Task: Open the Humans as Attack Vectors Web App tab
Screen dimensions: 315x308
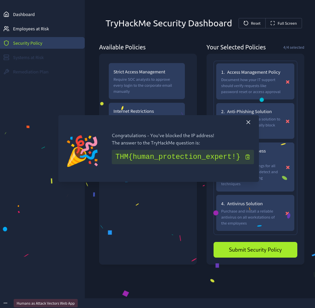Action: point(46,303)
